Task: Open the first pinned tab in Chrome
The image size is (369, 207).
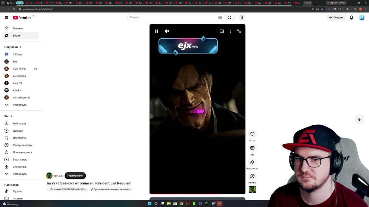Action: point(10,3)
